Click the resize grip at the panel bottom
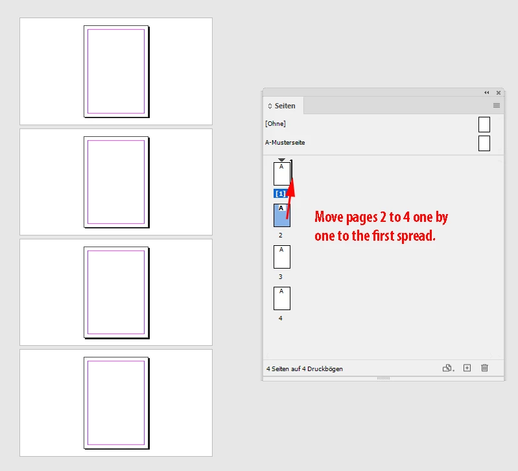The height and width of the screenshot is (471, 518). (383, 378)
